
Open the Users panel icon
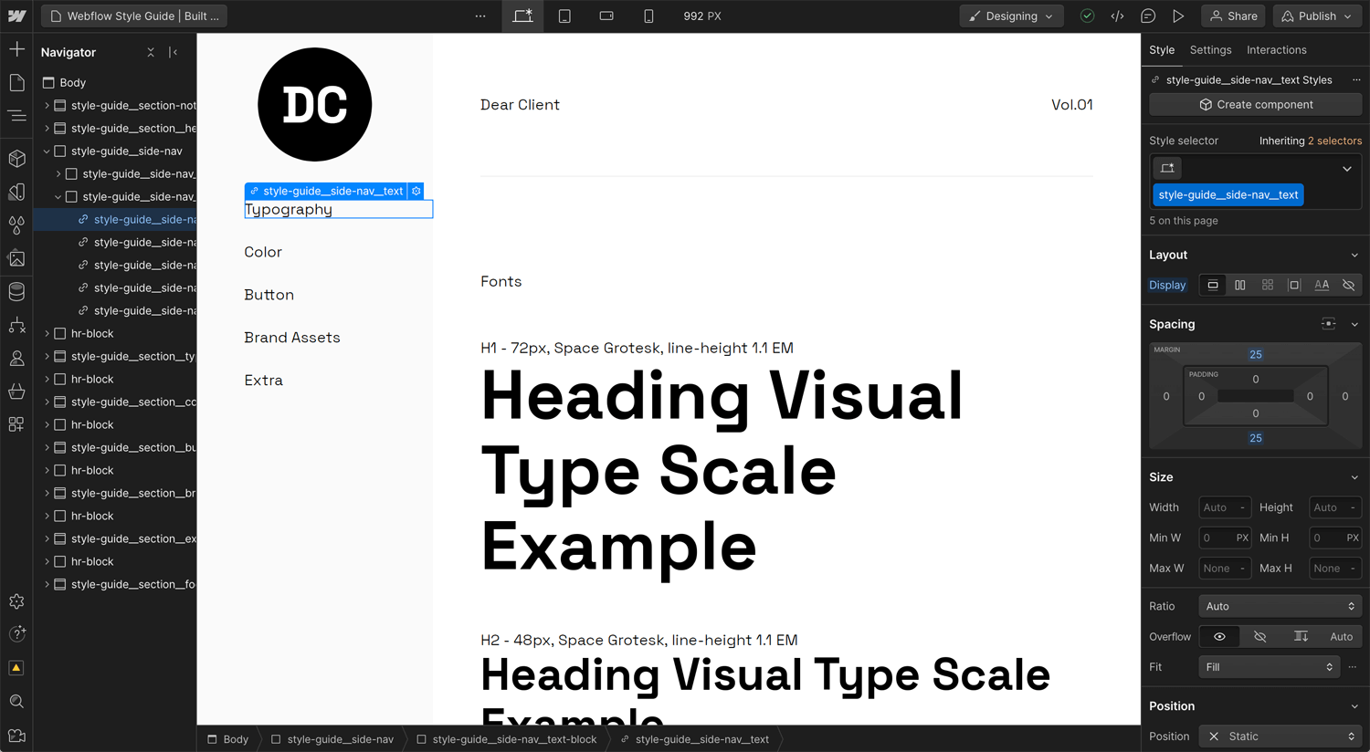(16, 358)
